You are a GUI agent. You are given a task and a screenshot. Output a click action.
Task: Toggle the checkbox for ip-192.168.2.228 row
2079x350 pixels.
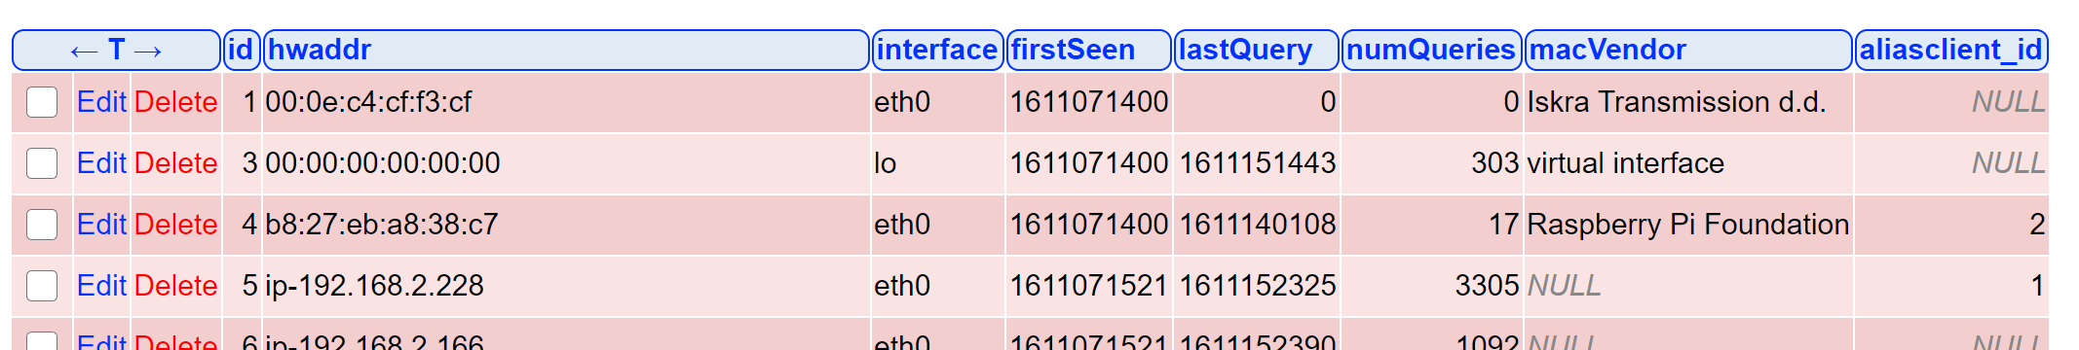click(42, 286)
